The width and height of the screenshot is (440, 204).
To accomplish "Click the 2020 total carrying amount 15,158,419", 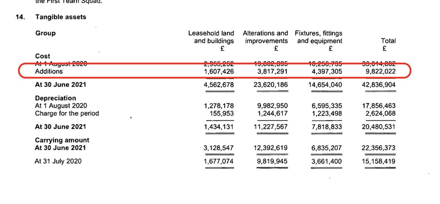I will coord(379,161).
